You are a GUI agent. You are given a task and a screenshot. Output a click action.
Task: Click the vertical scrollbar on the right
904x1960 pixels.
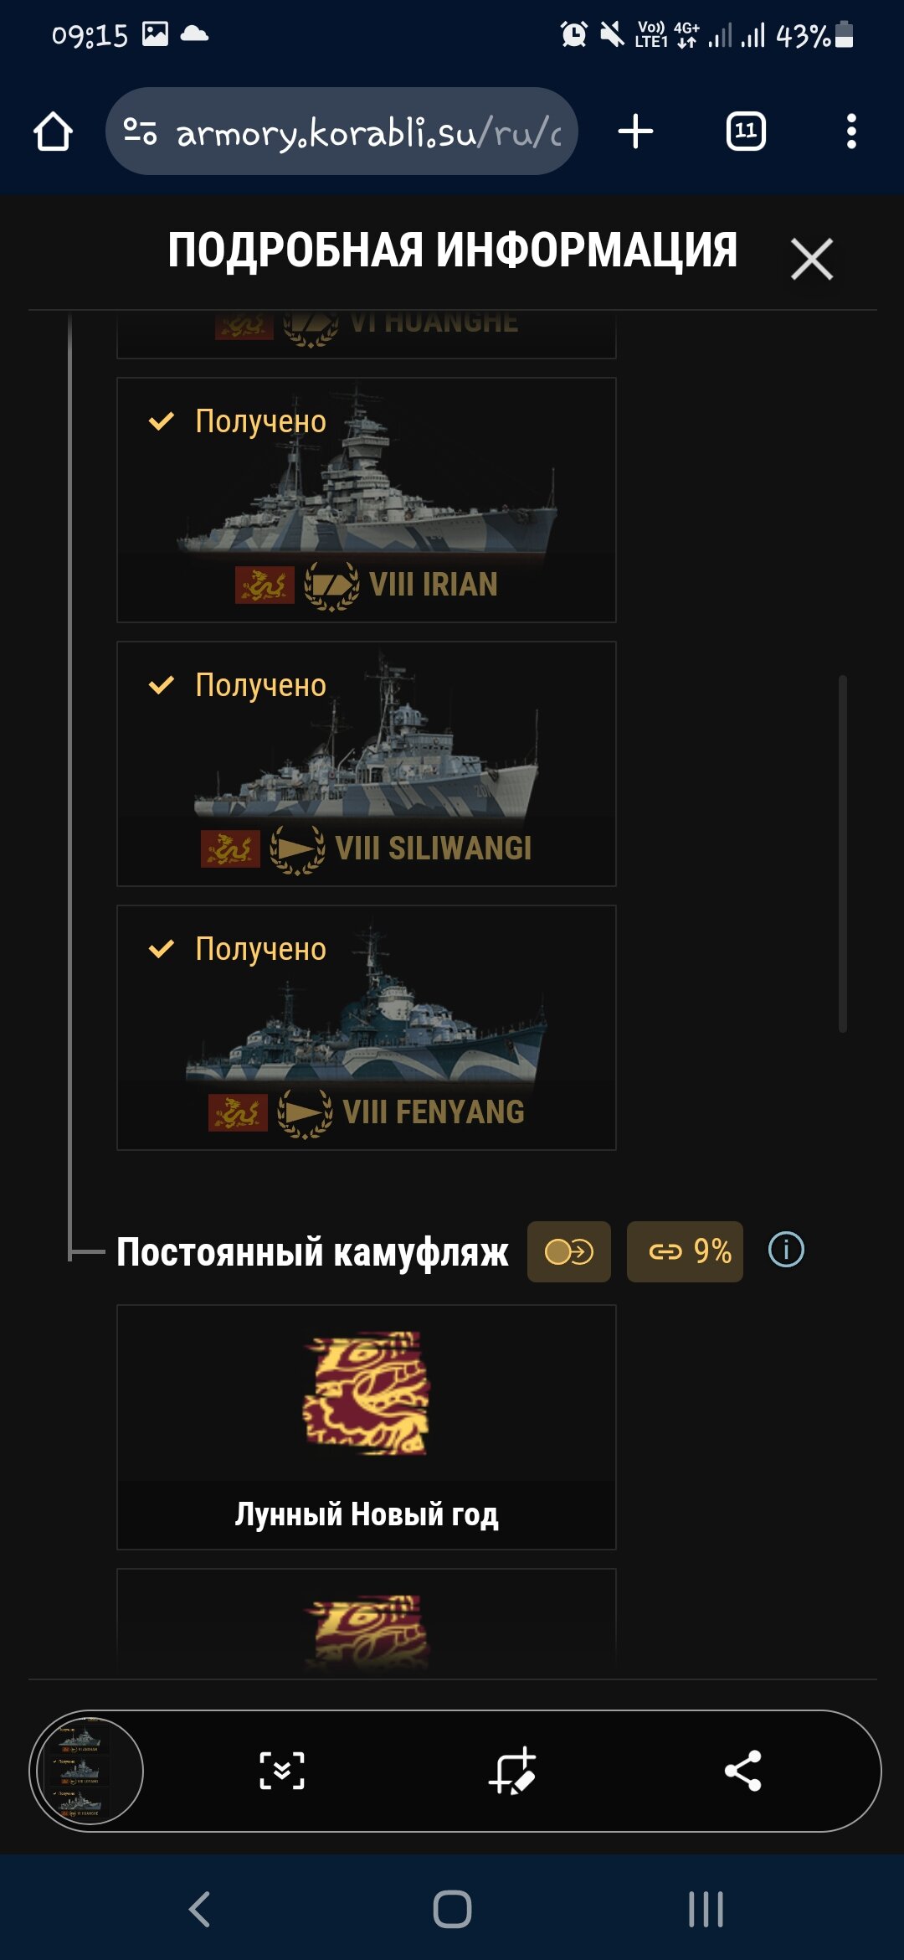(843, 854)
